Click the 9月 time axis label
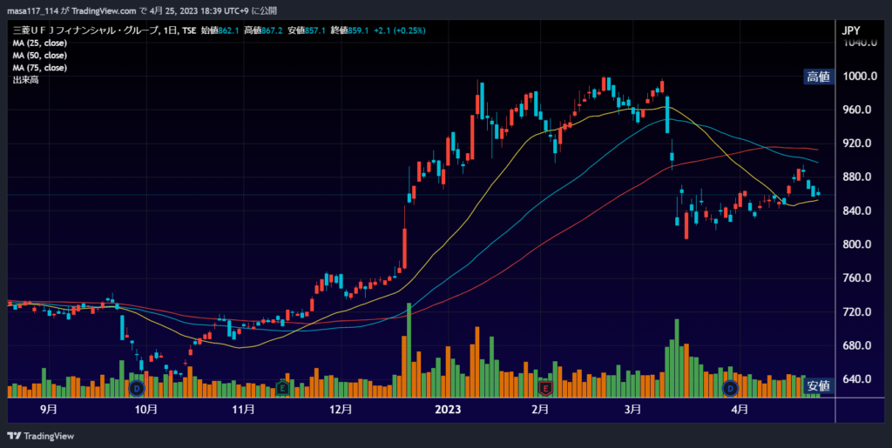Viewport: 892px width, 448px height. (x=50, y=410)
